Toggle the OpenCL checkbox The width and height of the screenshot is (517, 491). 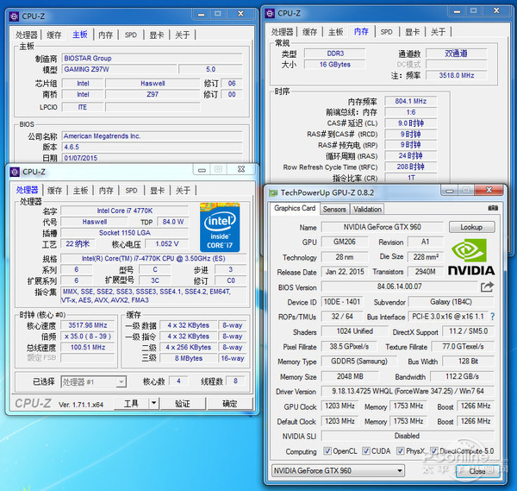pyautogui.click(x=327, y=451)
